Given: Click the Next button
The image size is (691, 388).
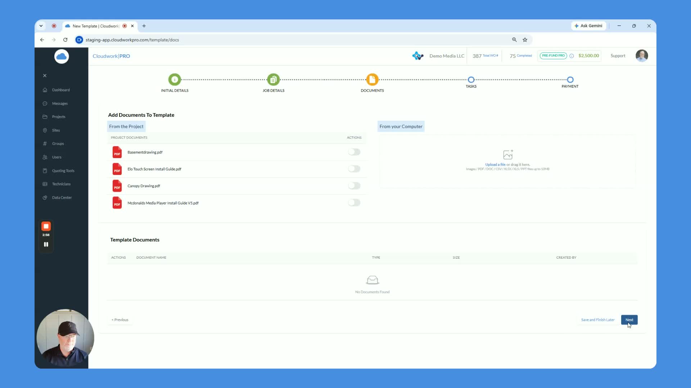Looking at the screenshot, I should tap(629, 320).
